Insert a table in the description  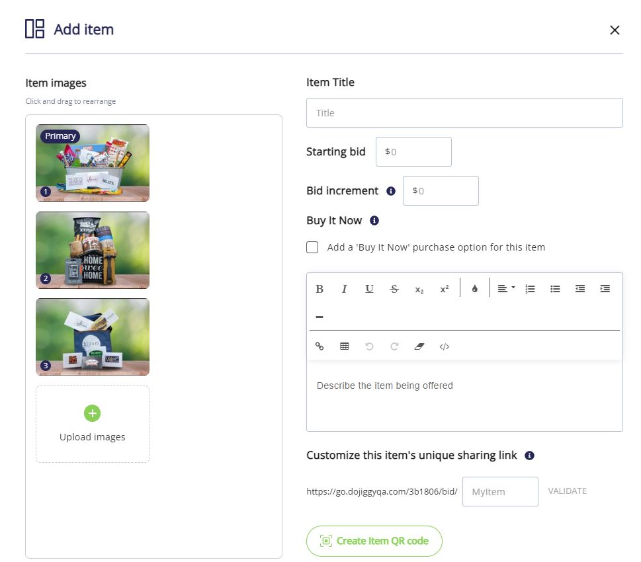[344, 346]
